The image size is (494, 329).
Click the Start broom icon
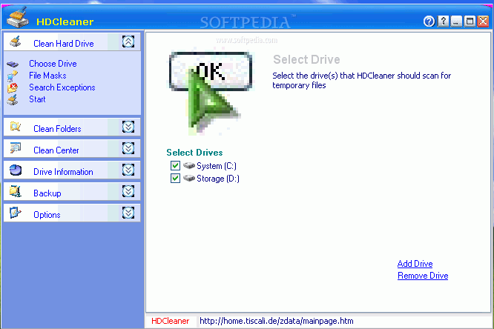pyautogui.click(x=13, y=100)
